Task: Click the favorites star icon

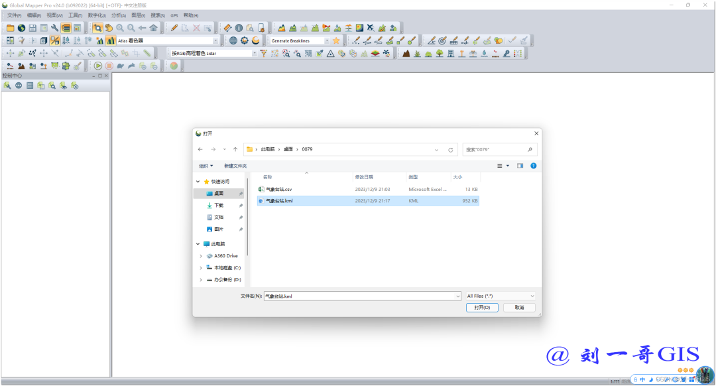Action: [x=336, y=40]
